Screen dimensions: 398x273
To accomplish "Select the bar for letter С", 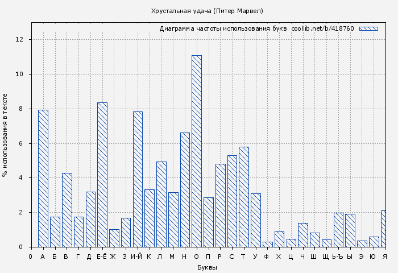I will 232,201.
